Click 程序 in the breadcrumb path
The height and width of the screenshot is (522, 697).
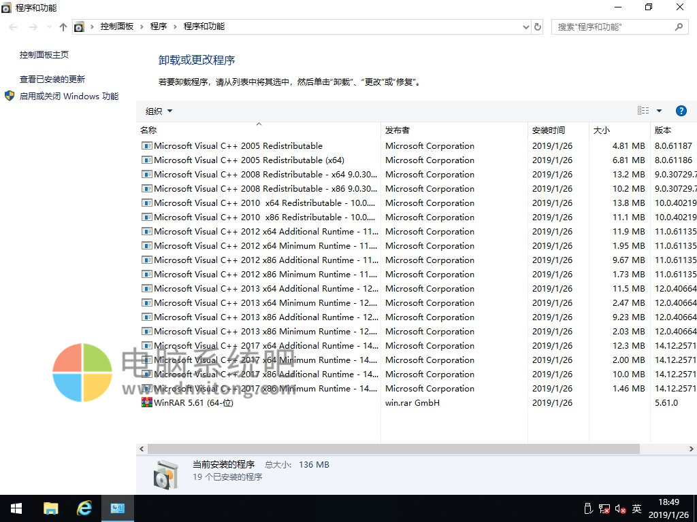click(158, 27)
